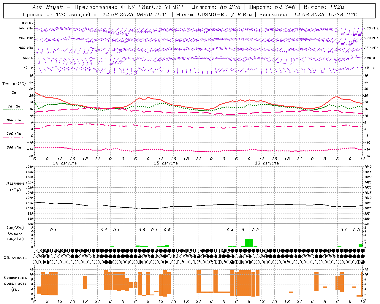Click the precipitation value "2.2"
The image size is (380, 304).
click(x=255, y=230)
